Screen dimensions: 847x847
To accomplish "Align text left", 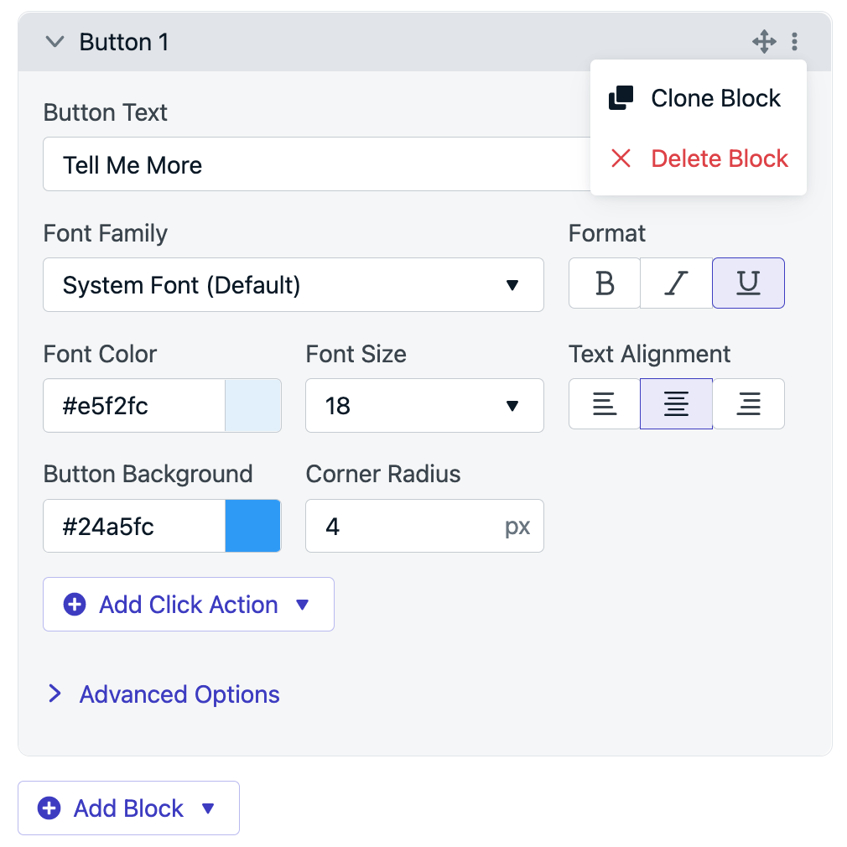I will [x=605, y=404].
